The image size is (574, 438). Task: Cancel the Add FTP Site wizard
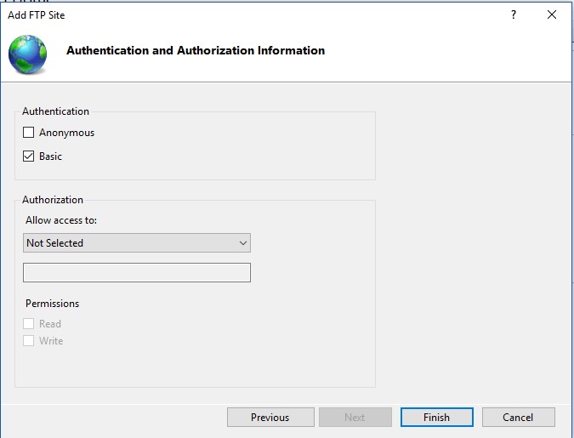point(519,417)
